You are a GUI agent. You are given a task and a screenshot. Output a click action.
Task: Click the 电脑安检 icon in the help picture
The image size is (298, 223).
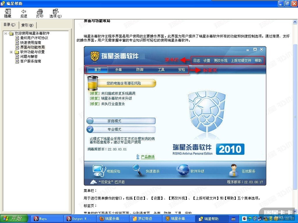point(99,170)
